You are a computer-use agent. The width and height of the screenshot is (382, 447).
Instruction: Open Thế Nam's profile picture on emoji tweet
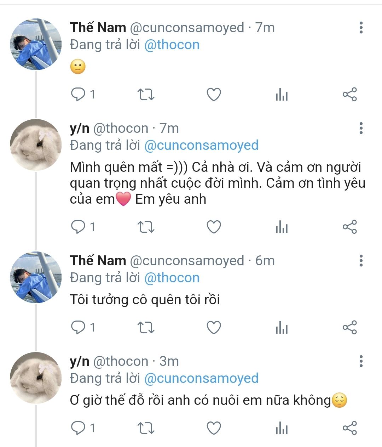(35, 44)
